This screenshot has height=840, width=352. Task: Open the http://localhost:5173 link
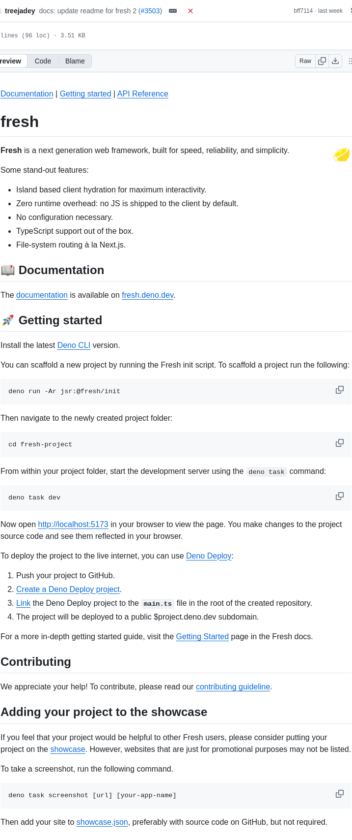click(73, 524)
